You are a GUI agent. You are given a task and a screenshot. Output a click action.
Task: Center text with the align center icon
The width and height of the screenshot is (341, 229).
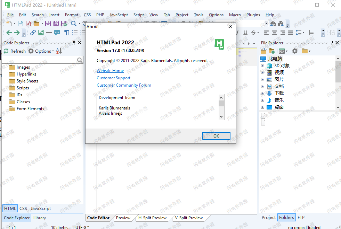(x=275, y=33)
